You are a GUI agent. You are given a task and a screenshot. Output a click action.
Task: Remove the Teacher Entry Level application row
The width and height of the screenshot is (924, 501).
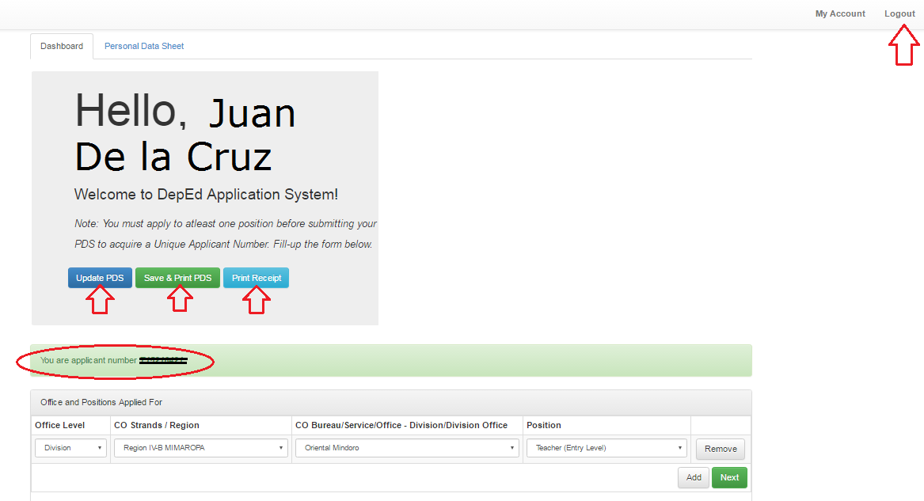(x=720, y=449)
